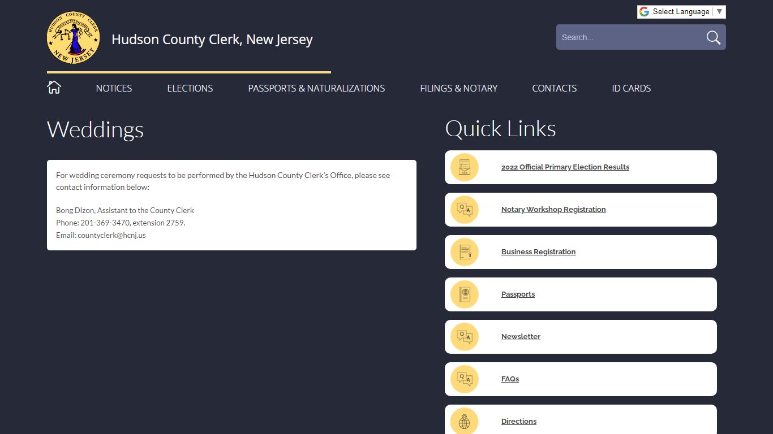Image resolution: width=773 pixels, height=434 pixels.
Task: Click the Quick Links heading
Action: pyautogui.click(x=500, y=129)
